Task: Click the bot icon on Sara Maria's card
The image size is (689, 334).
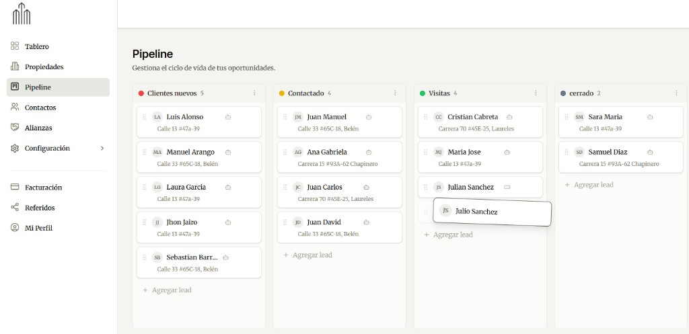Action: tap(649, 117)
